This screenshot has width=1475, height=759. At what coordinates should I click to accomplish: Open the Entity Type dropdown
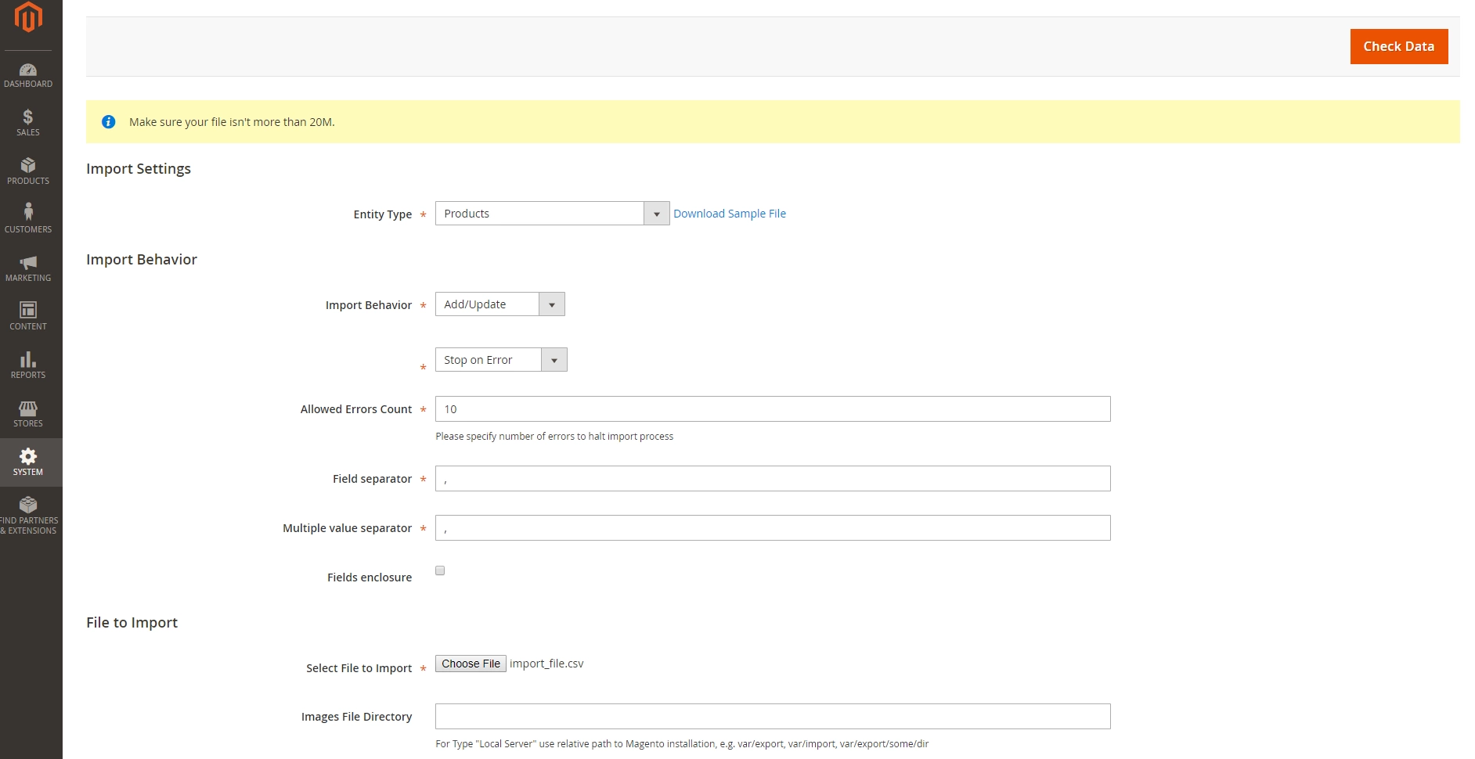[x=552, y=214]
